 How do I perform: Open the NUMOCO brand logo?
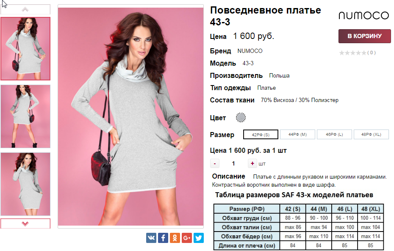click(363, 15)
